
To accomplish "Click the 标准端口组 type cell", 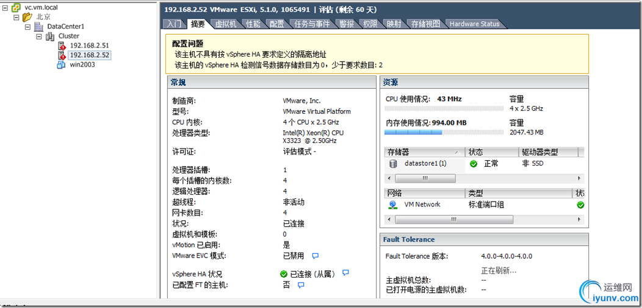I will click(x=486, y=205).
